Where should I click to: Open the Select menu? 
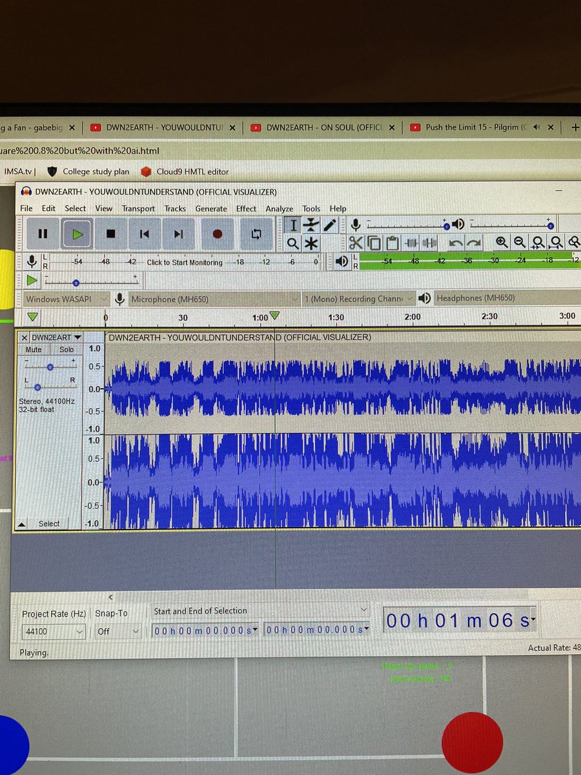76,209
